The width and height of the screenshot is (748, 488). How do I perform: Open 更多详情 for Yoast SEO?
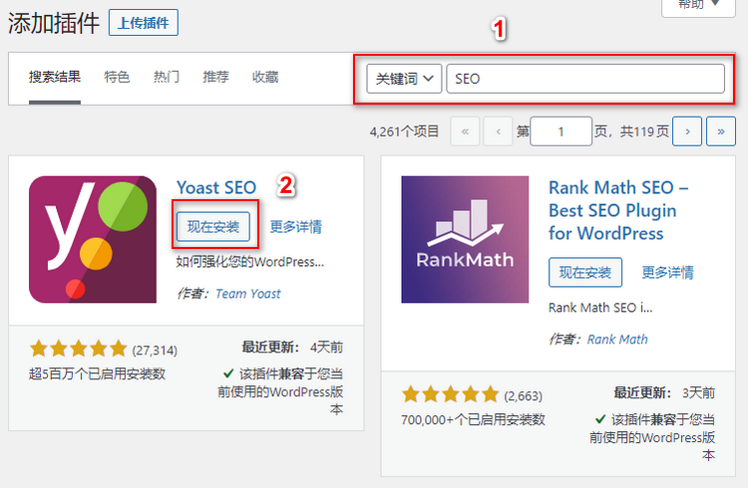(x=296, y=226)
